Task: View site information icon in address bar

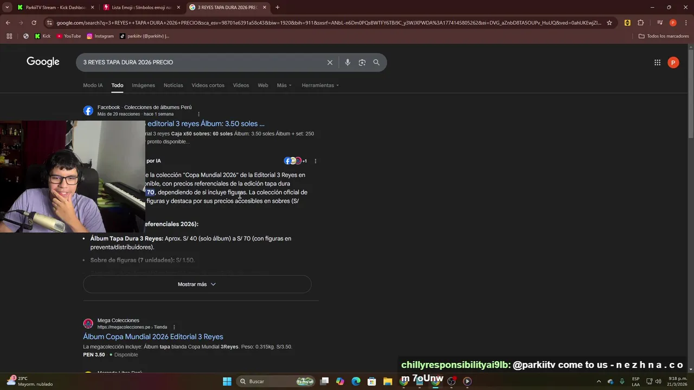Action: (49, 23)
